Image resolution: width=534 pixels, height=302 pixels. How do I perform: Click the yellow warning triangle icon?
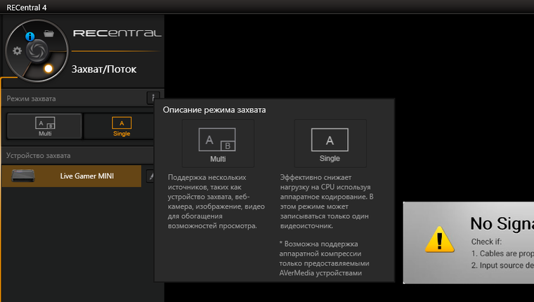tap(439, 239)
